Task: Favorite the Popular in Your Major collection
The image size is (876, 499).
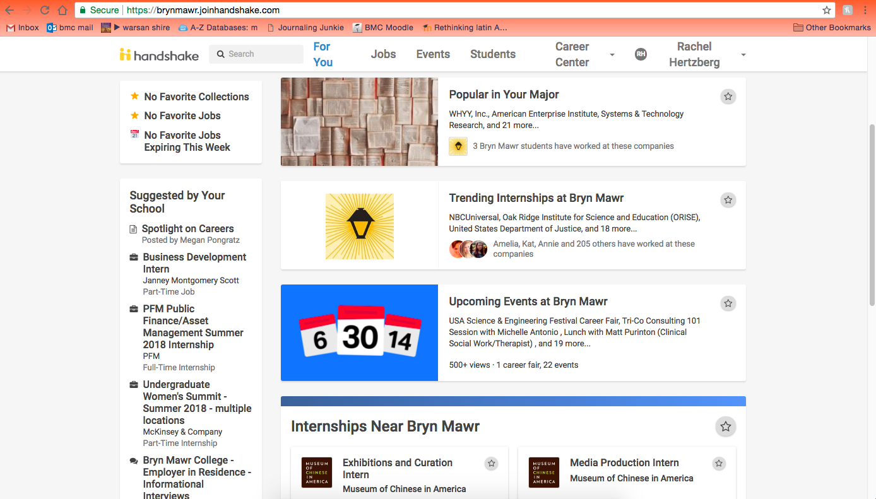Action: click(728, 97)
